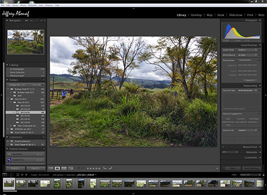Viewport: 267px width, 195px height.
Task: Collapse the Publish Services panel
Action: [x=7, y=149]
